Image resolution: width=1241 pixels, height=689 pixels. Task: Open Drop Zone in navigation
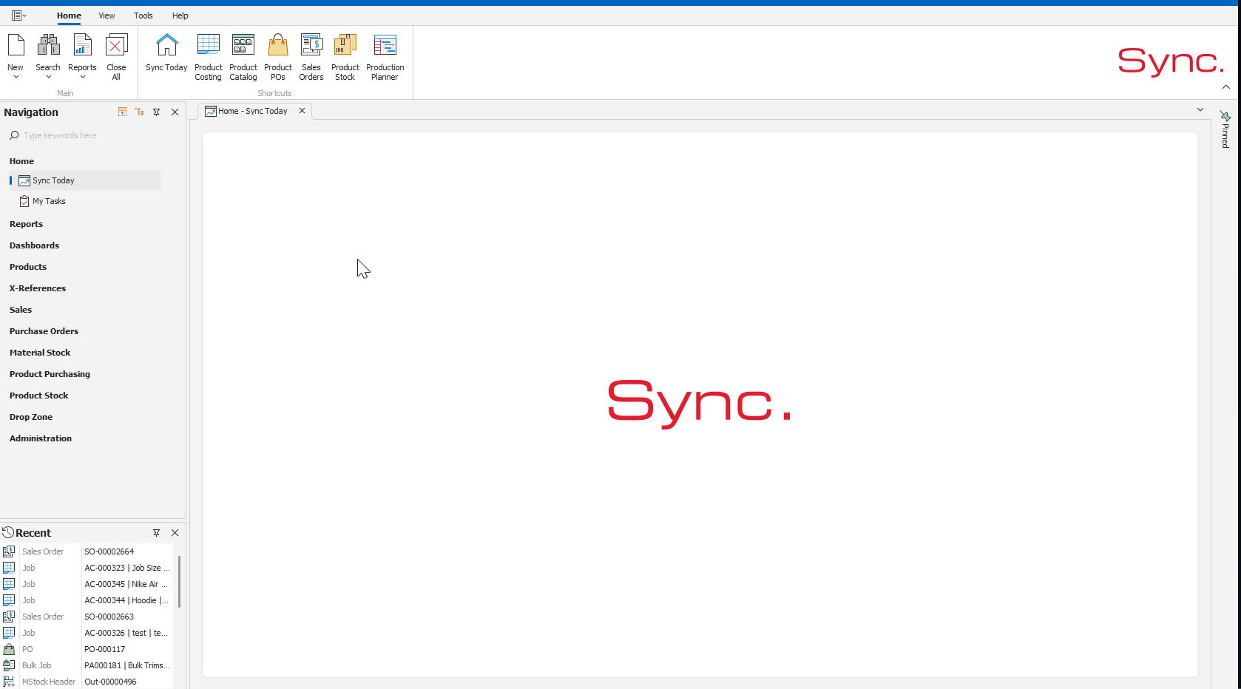tap(31, 417)
